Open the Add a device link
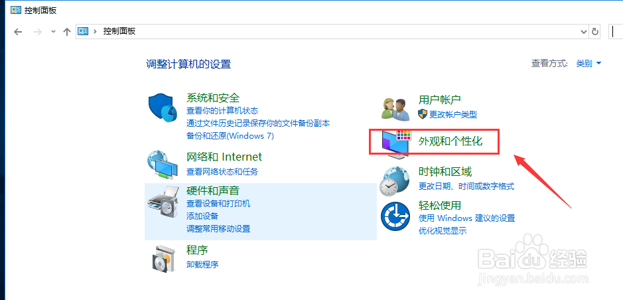Screen dimensions: 623x300 [x=202, y=216]
